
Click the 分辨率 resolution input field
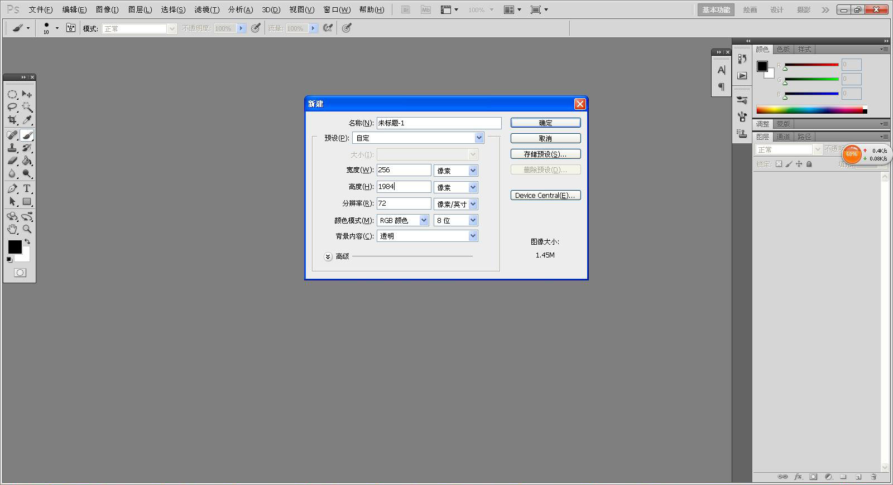click(x=404, y=203)
